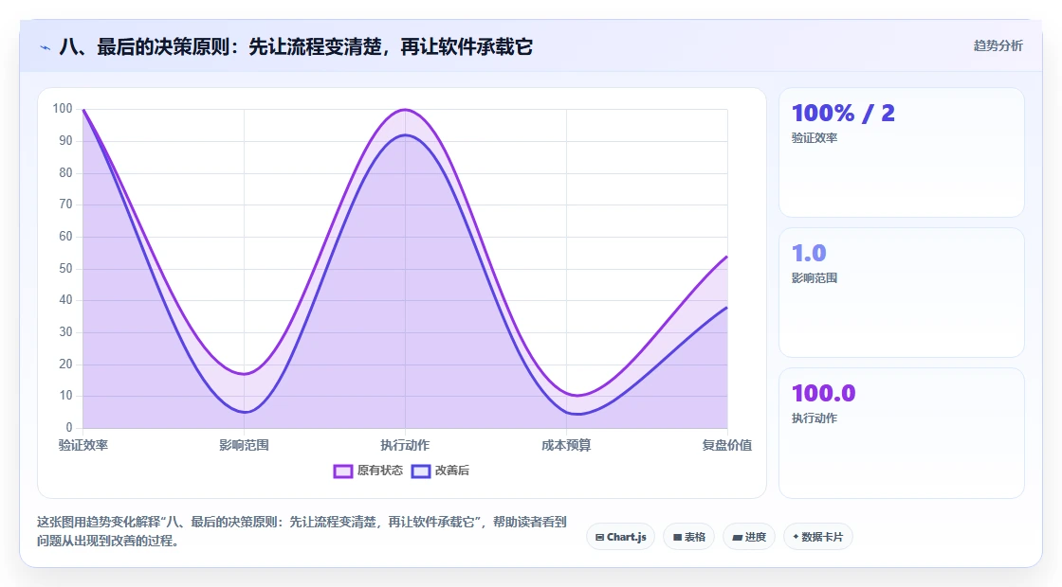Click the y-axis value 0
Image resolution: width=1062 pixels, height=587 pixels.
pos(69,427)
